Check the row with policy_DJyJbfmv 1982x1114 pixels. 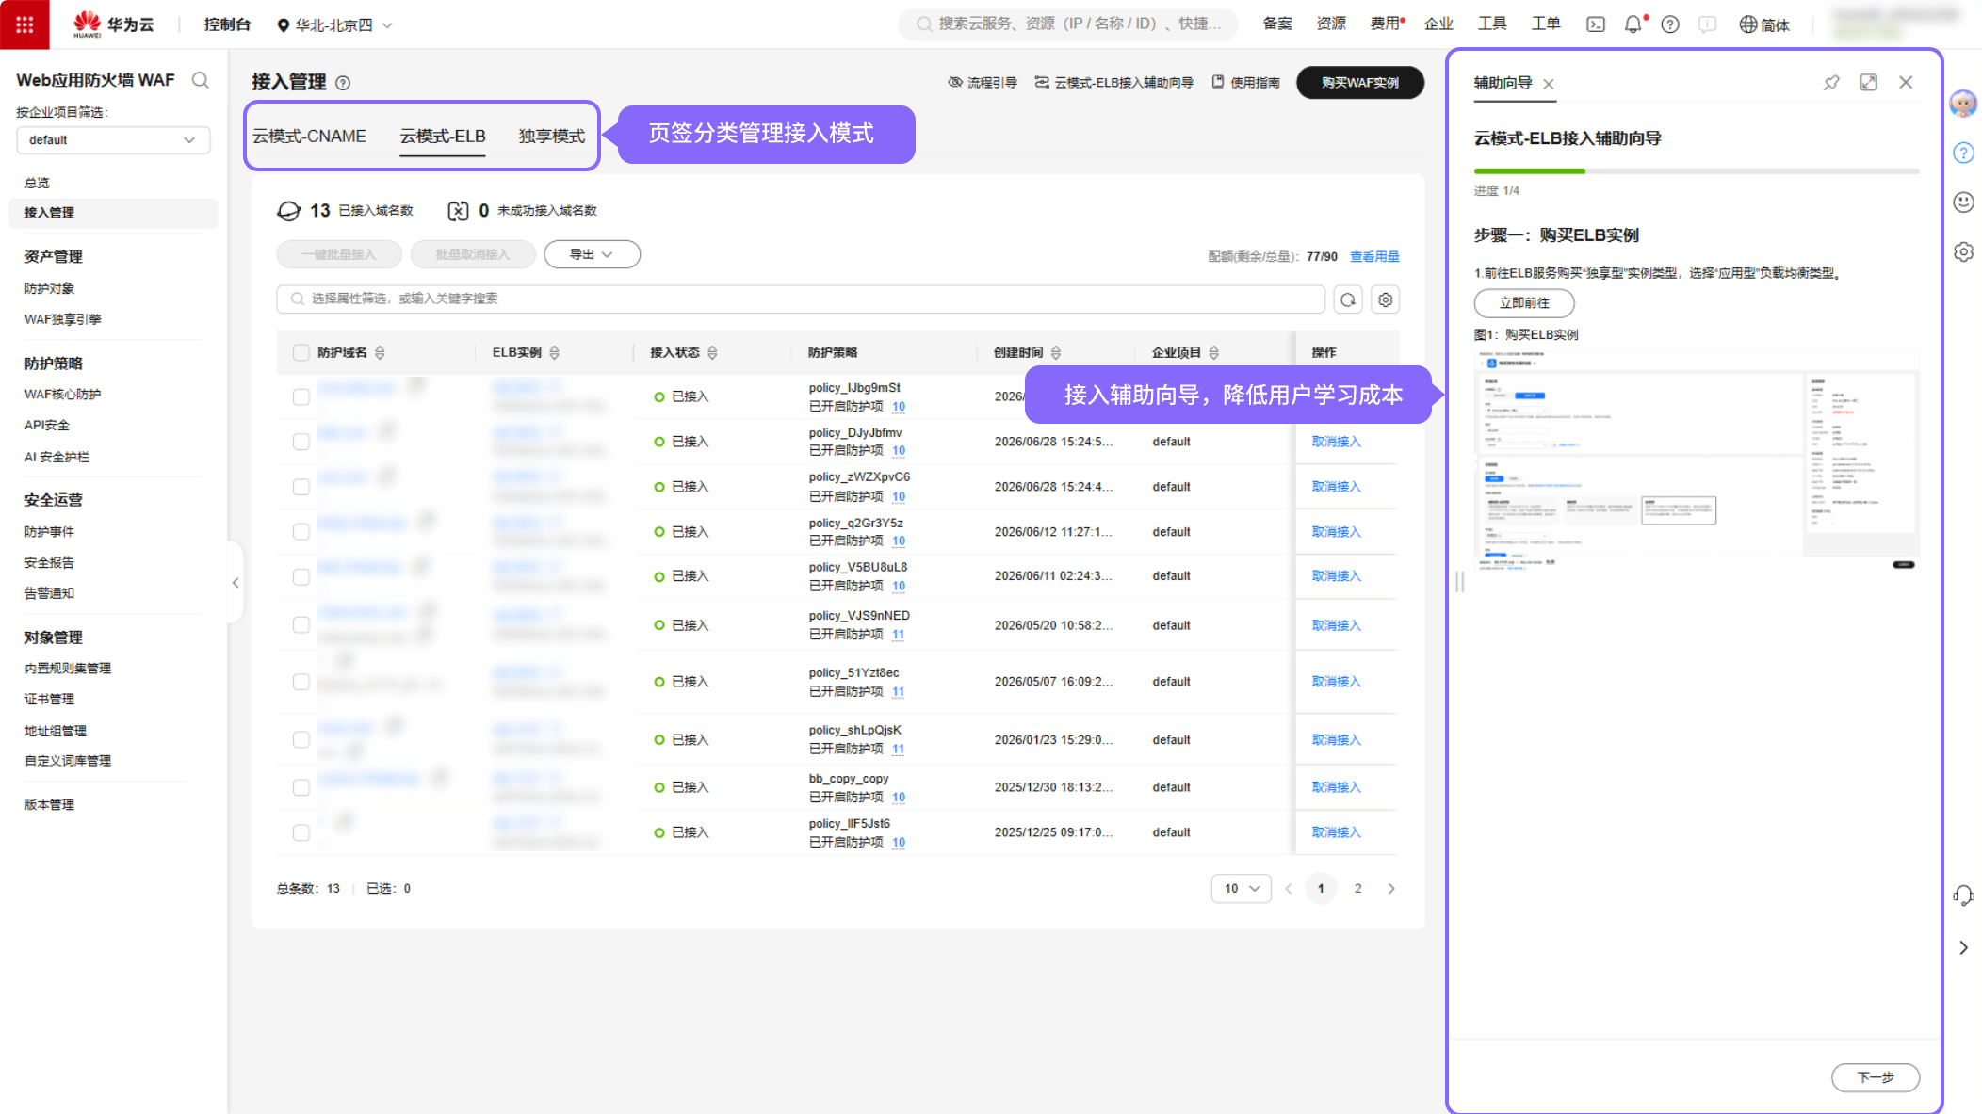pos(301,442)
